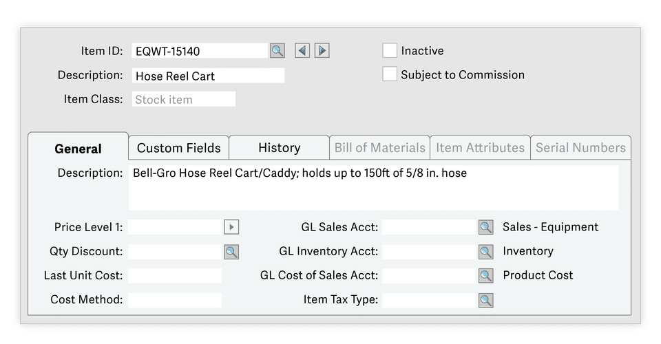Check the Inactive checkbox

[x=390, y=50]
